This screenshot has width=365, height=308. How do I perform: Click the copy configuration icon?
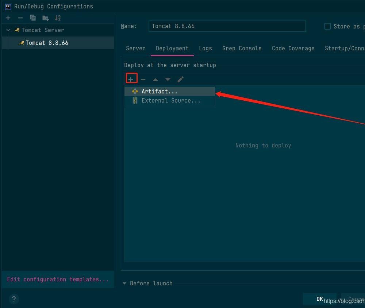point(33,18)
